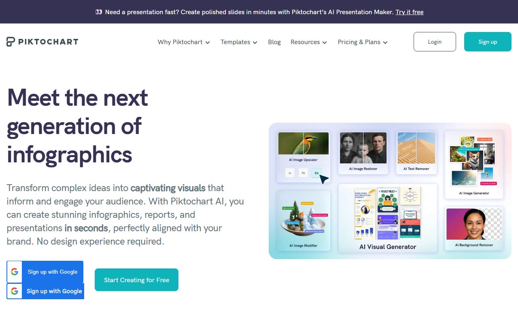Click the AI Visual Generator card
Screen dimensions: 518x332
pos(388,218)
